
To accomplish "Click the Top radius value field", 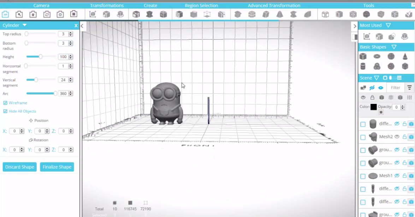I will pos(63,34).
